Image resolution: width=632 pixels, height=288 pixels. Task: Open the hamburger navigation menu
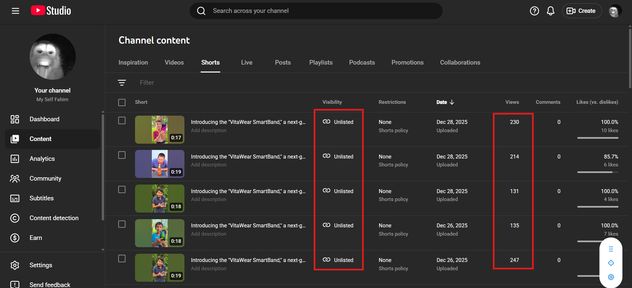point(15,11)
